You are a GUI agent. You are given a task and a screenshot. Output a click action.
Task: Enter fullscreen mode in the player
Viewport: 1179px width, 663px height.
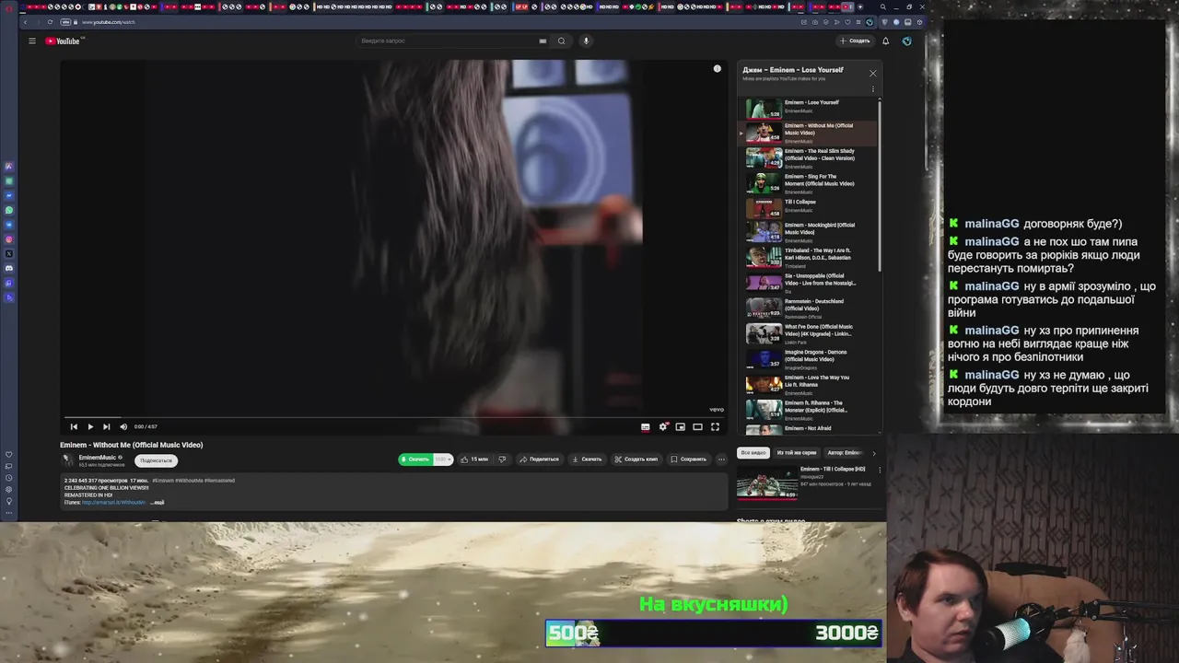pyautogui.click(x=715, y=426)
